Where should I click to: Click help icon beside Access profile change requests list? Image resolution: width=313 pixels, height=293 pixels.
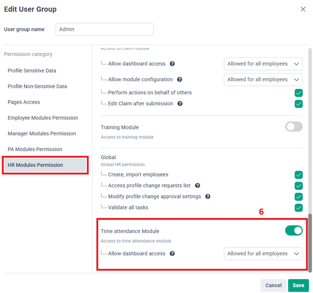[x=198, y=186]
